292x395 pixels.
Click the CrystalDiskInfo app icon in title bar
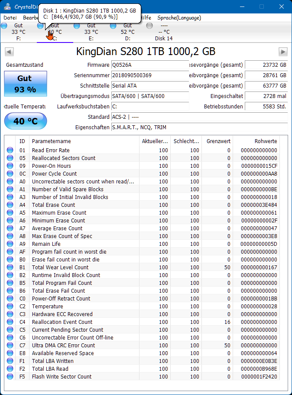(x=7, y=7)
